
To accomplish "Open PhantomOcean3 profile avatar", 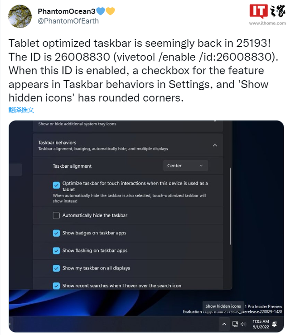I will coord(20,16).
